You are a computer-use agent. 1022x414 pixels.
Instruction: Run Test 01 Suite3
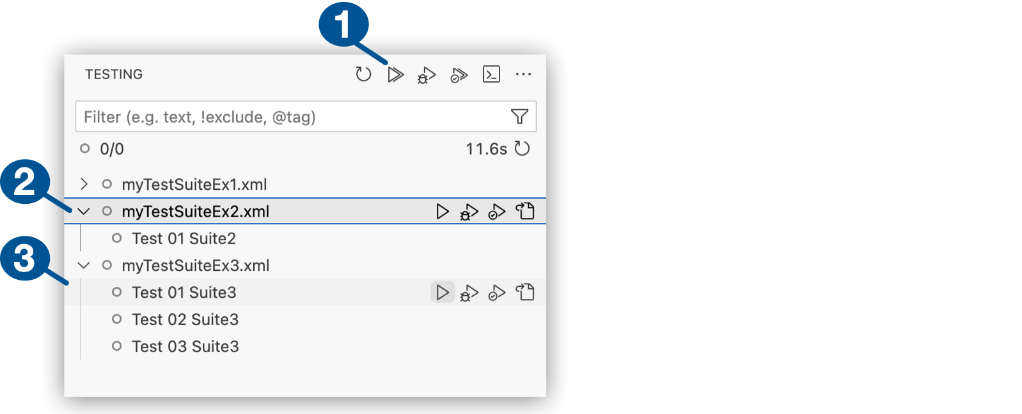point(442,293)
